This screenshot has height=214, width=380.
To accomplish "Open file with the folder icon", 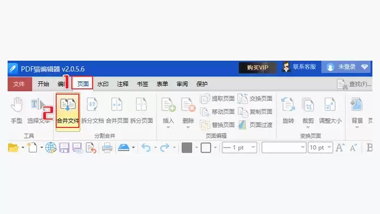I will click(x=14, y=147).
